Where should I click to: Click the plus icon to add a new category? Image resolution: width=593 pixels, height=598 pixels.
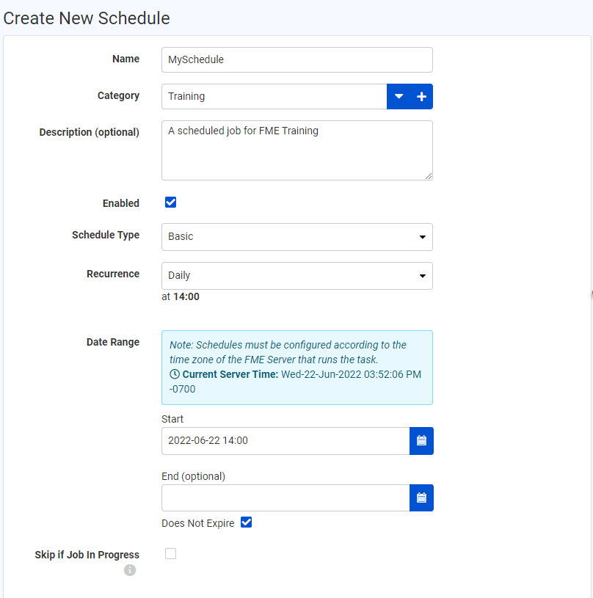(x=421, y=96)
